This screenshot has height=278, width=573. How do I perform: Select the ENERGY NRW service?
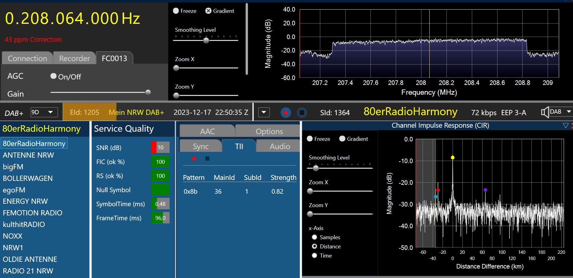point(25,201)
